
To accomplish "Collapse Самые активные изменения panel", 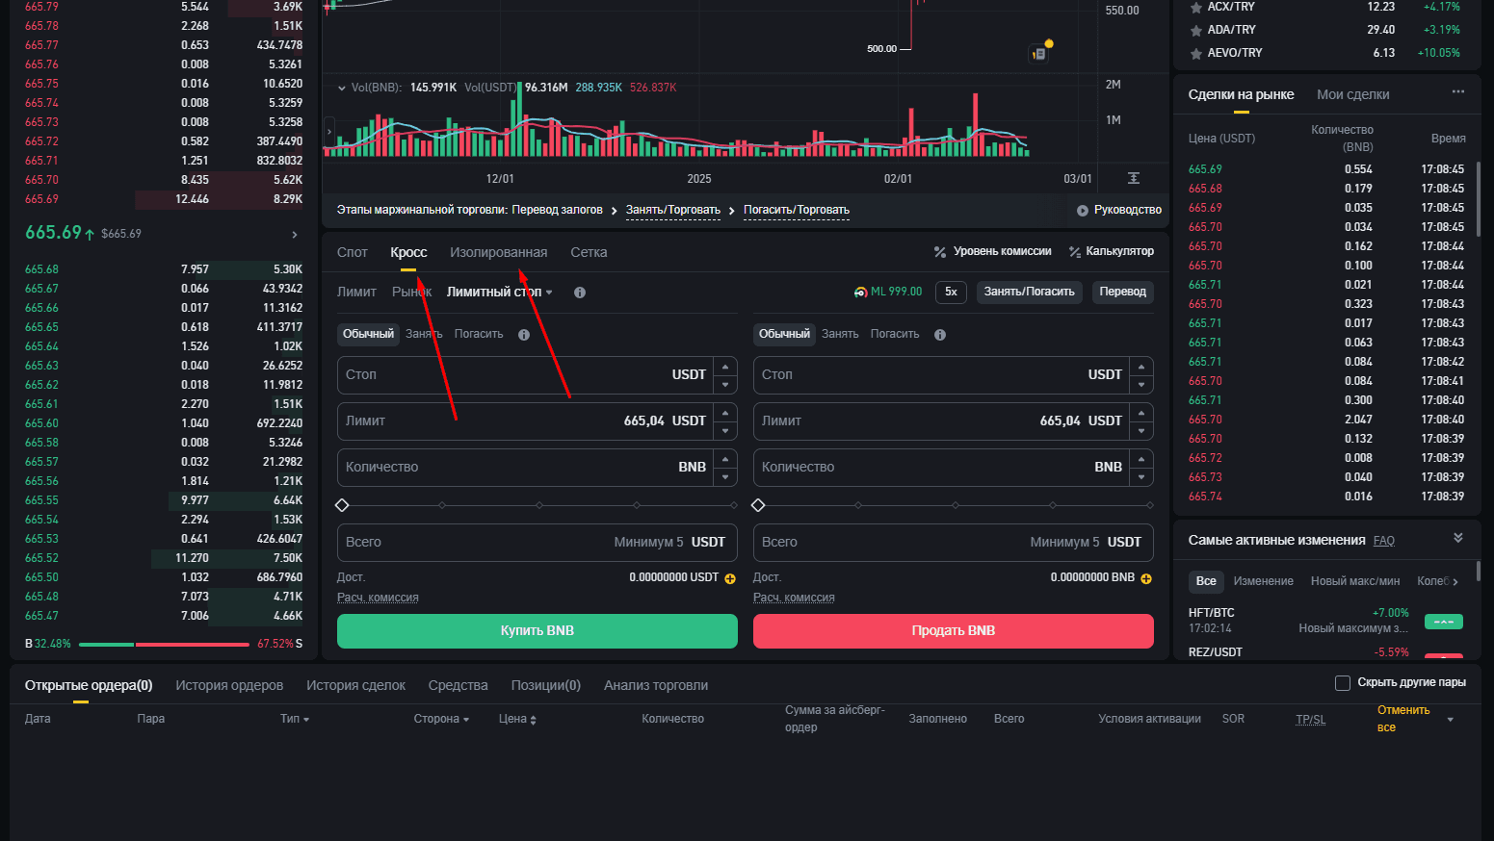I will click(1458, 538).
